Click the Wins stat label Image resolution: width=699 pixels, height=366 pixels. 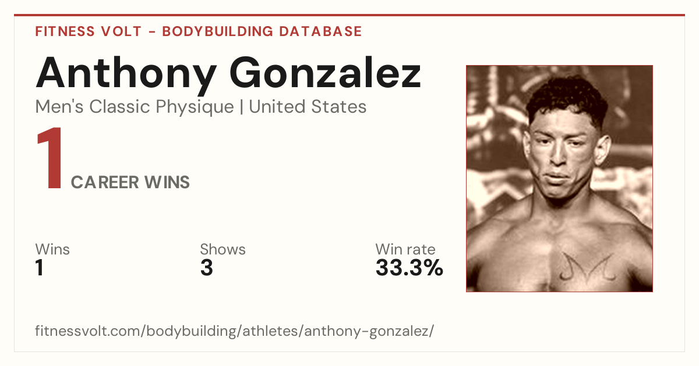[x=52, y=249]
